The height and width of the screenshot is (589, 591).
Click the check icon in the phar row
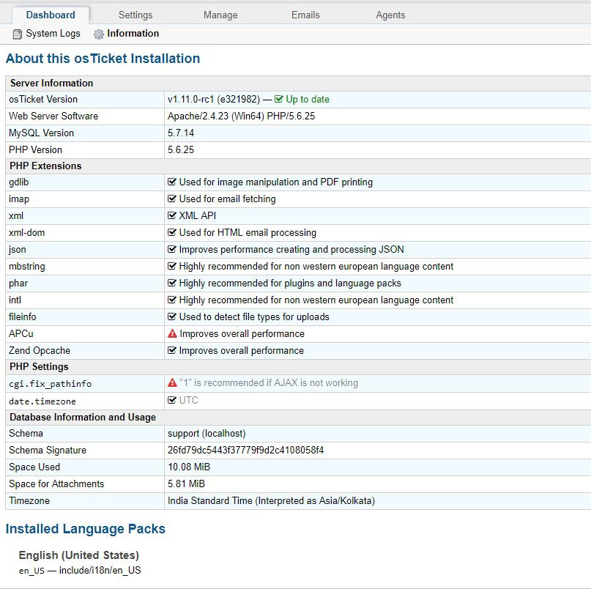(172, 283)
